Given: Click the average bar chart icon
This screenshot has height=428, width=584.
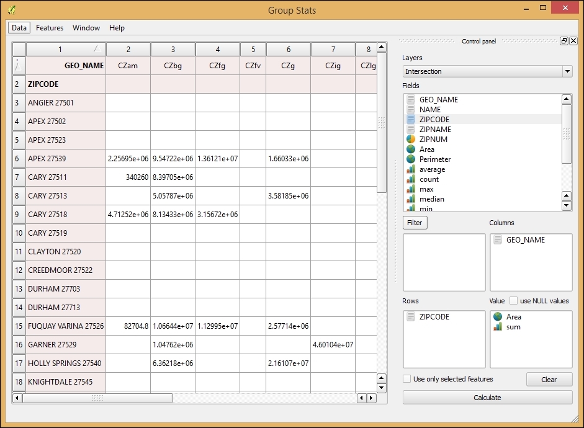Looking at the screenshot, I should (410, 169).
